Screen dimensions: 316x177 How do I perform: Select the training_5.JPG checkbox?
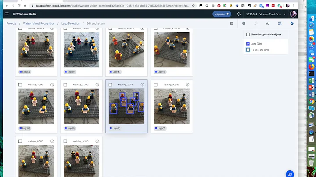(x=65, y=85)
